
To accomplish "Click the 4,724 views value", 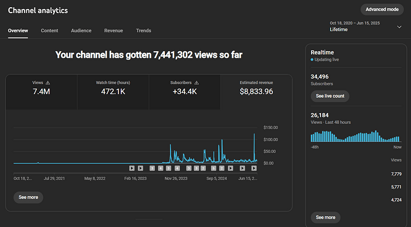I will pos(396,200).
